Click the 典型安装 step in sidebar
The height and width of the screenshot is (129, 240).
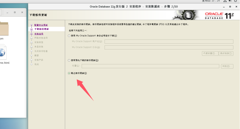[x=39, y=47]
